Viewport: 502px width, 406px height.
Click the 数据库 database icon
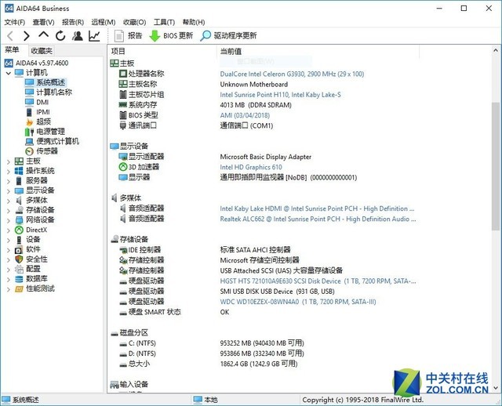(x=19, y=279)
